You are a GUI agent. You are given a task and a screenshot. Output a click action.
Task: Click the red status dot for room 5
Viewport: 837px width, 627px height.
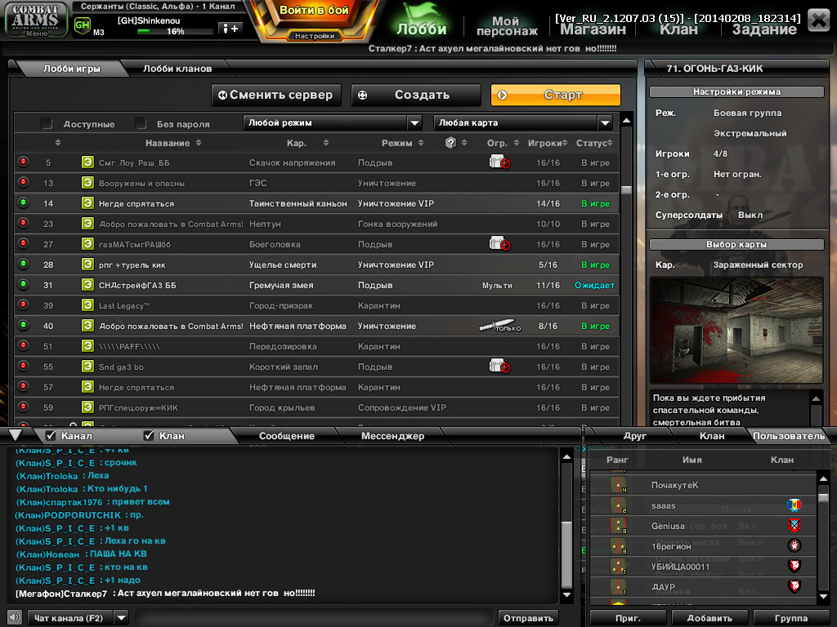[x=23, y=162]
